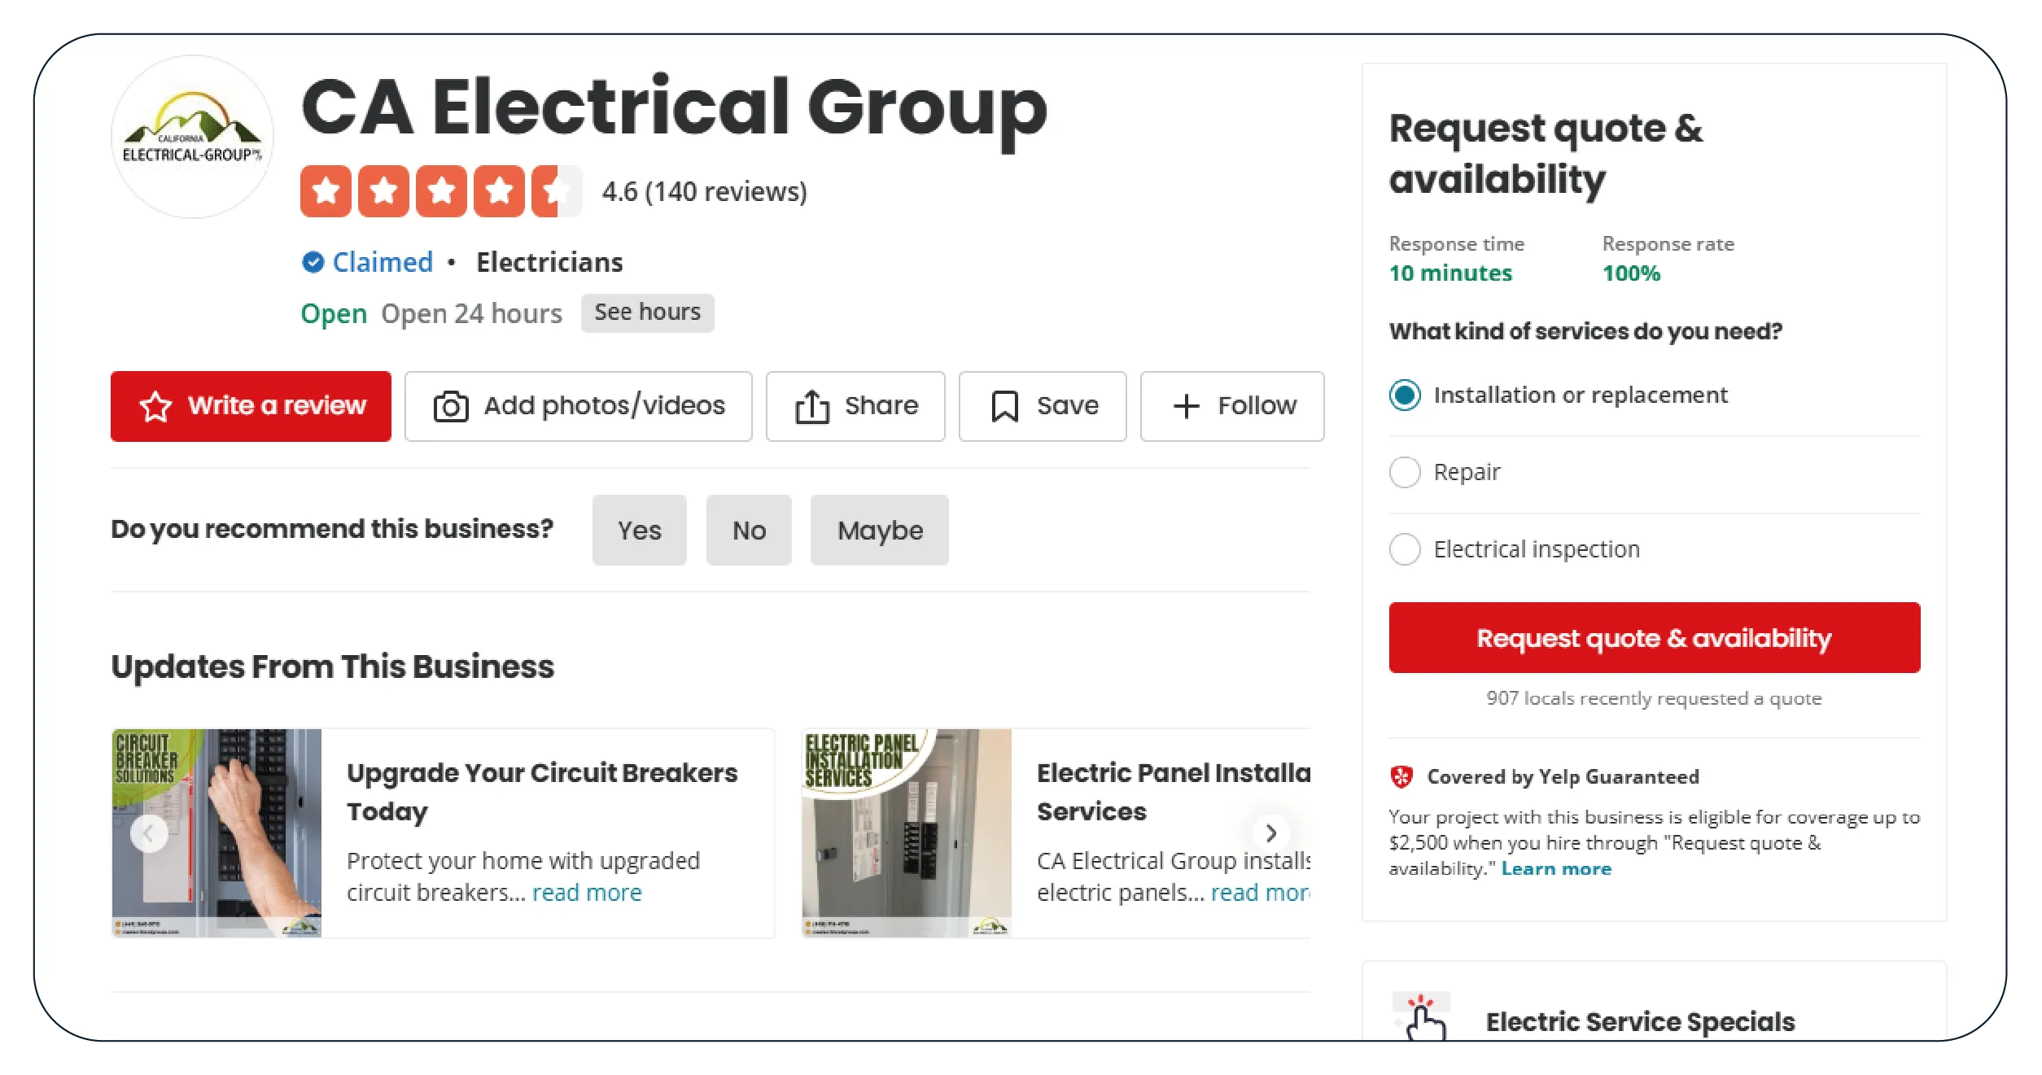Screen dimensions: 2042x1075
Task: Answer Yes to recommending this business
Action: coord(639,531)
